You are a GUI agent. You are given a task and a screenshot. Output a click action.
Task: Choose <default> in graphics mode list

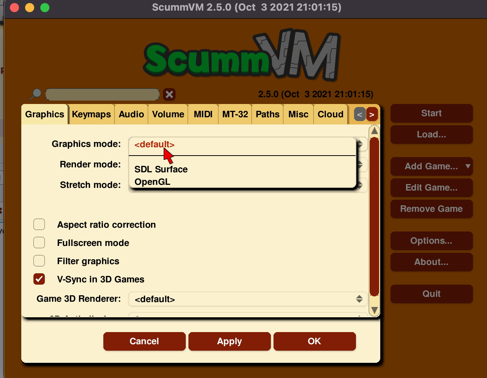[155, 145]
